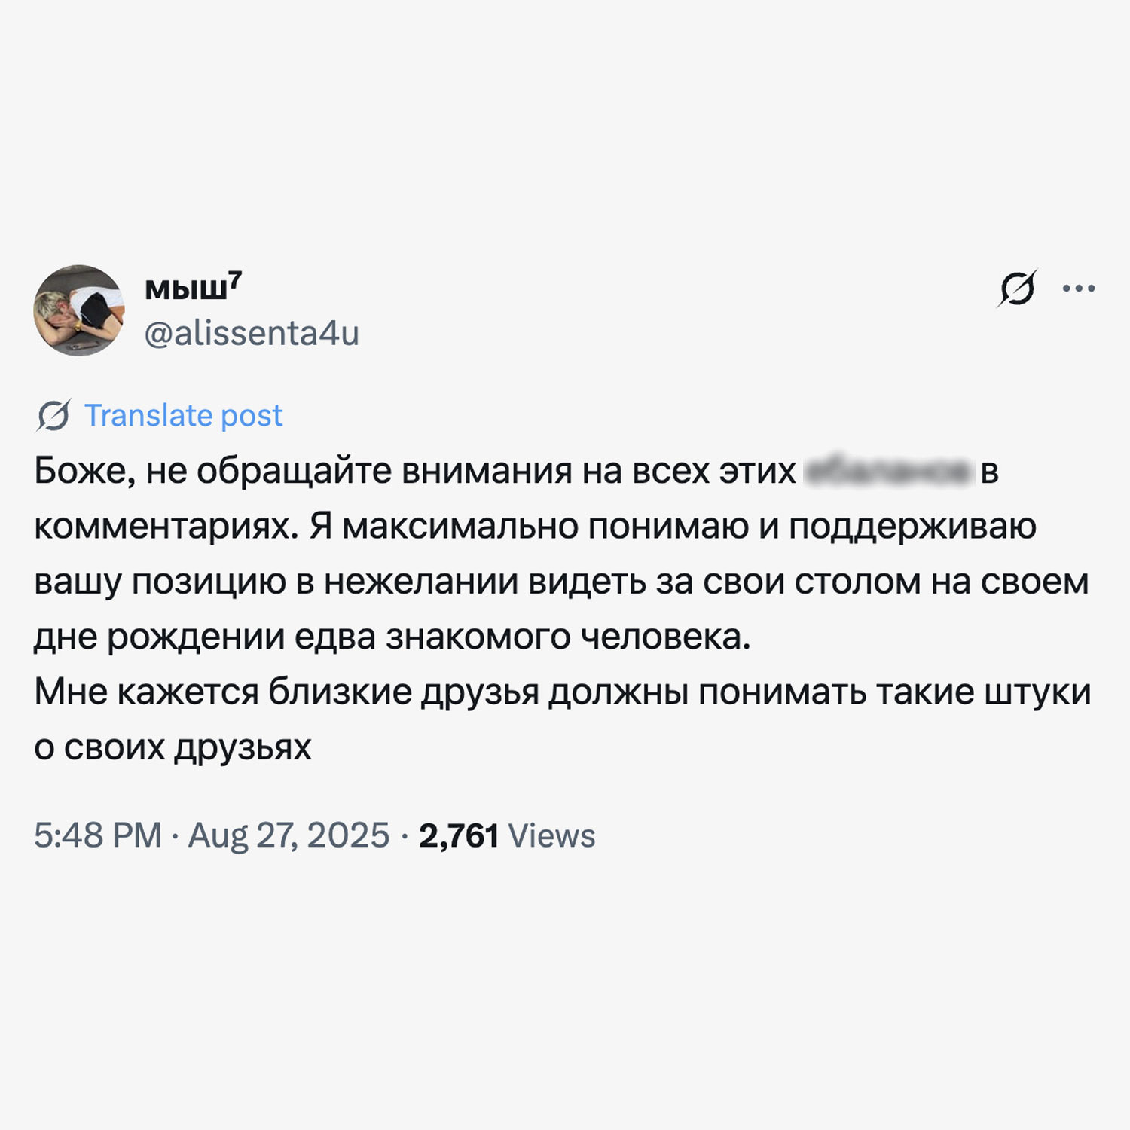Open the @alissenta4u handle link
The width and height of the screenshot is (1130, 1130).
(x=252, y=333)
